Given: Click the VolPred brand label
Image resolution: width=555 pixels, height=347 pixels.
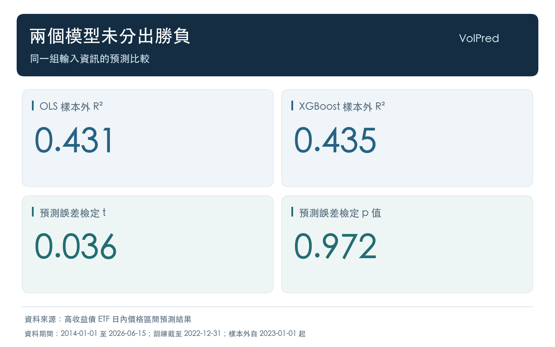Looking at the screenshot, I should tap(479, 38).
